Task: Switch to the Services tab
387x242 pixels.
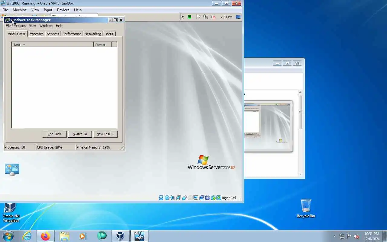Action: coord(53,34)
